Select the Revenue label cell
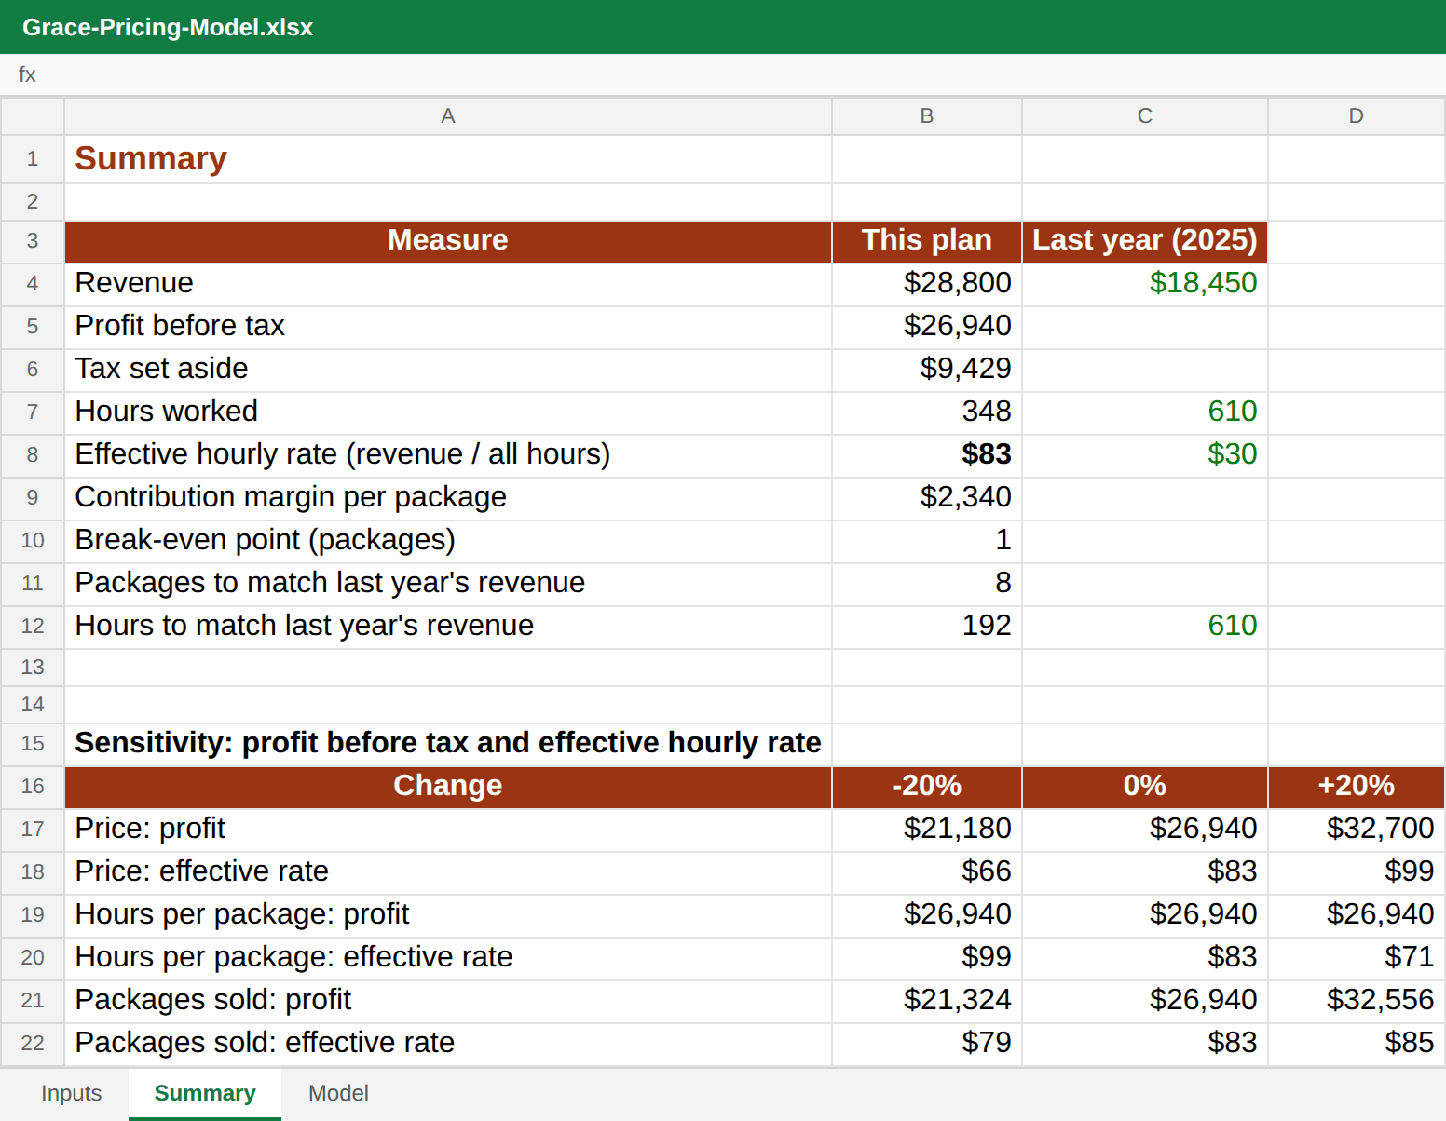 click(448, 284)
